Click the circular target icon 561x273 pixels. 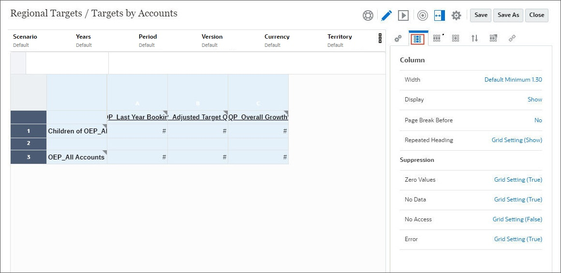click(423, 15)
